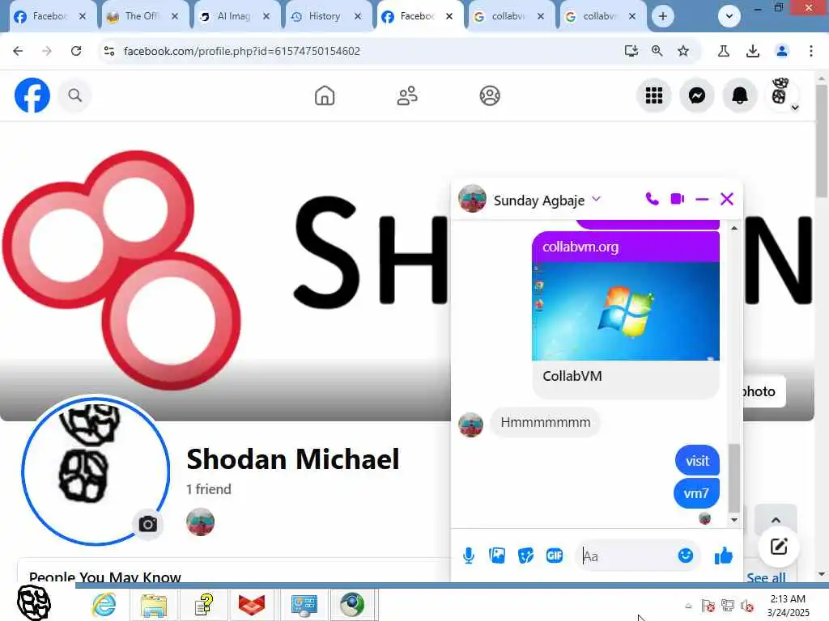
Task: Open the Facebook home logo
Action: coord(32,95)
